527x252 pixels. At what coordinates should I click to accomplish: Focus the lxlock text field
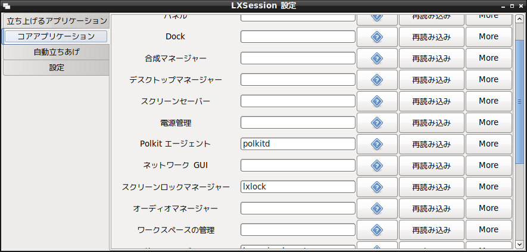tap(298, 186)
